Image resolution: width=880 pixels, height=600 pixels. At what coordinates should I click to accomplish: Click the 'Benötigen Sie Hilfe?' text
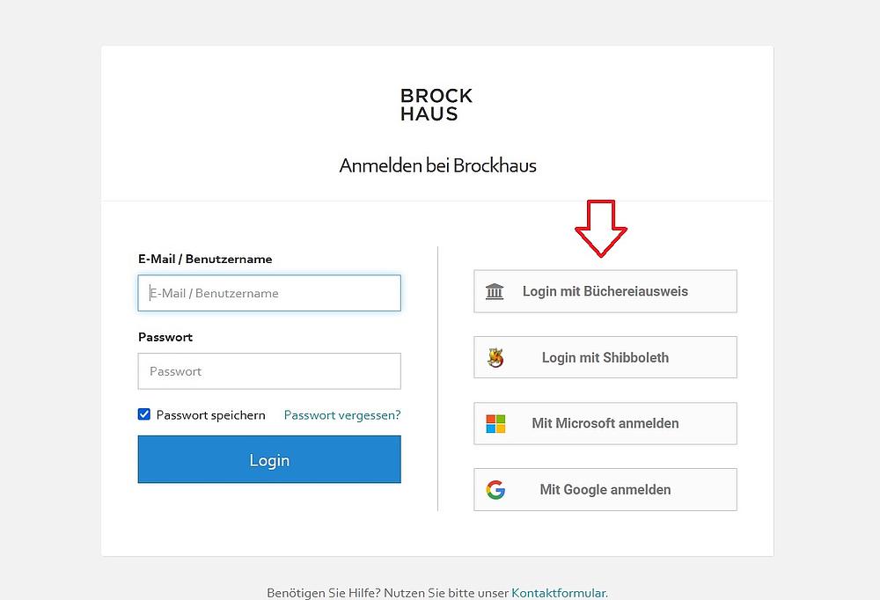(x=324, y=593)
